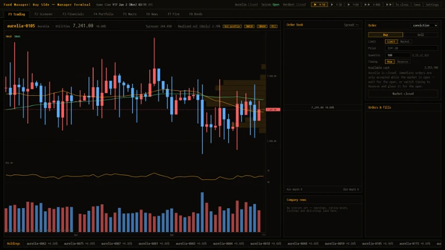Select aurelia-0059 in holdings ticker
This screenshot has height=250, width=445.
[x=340, y=244]
